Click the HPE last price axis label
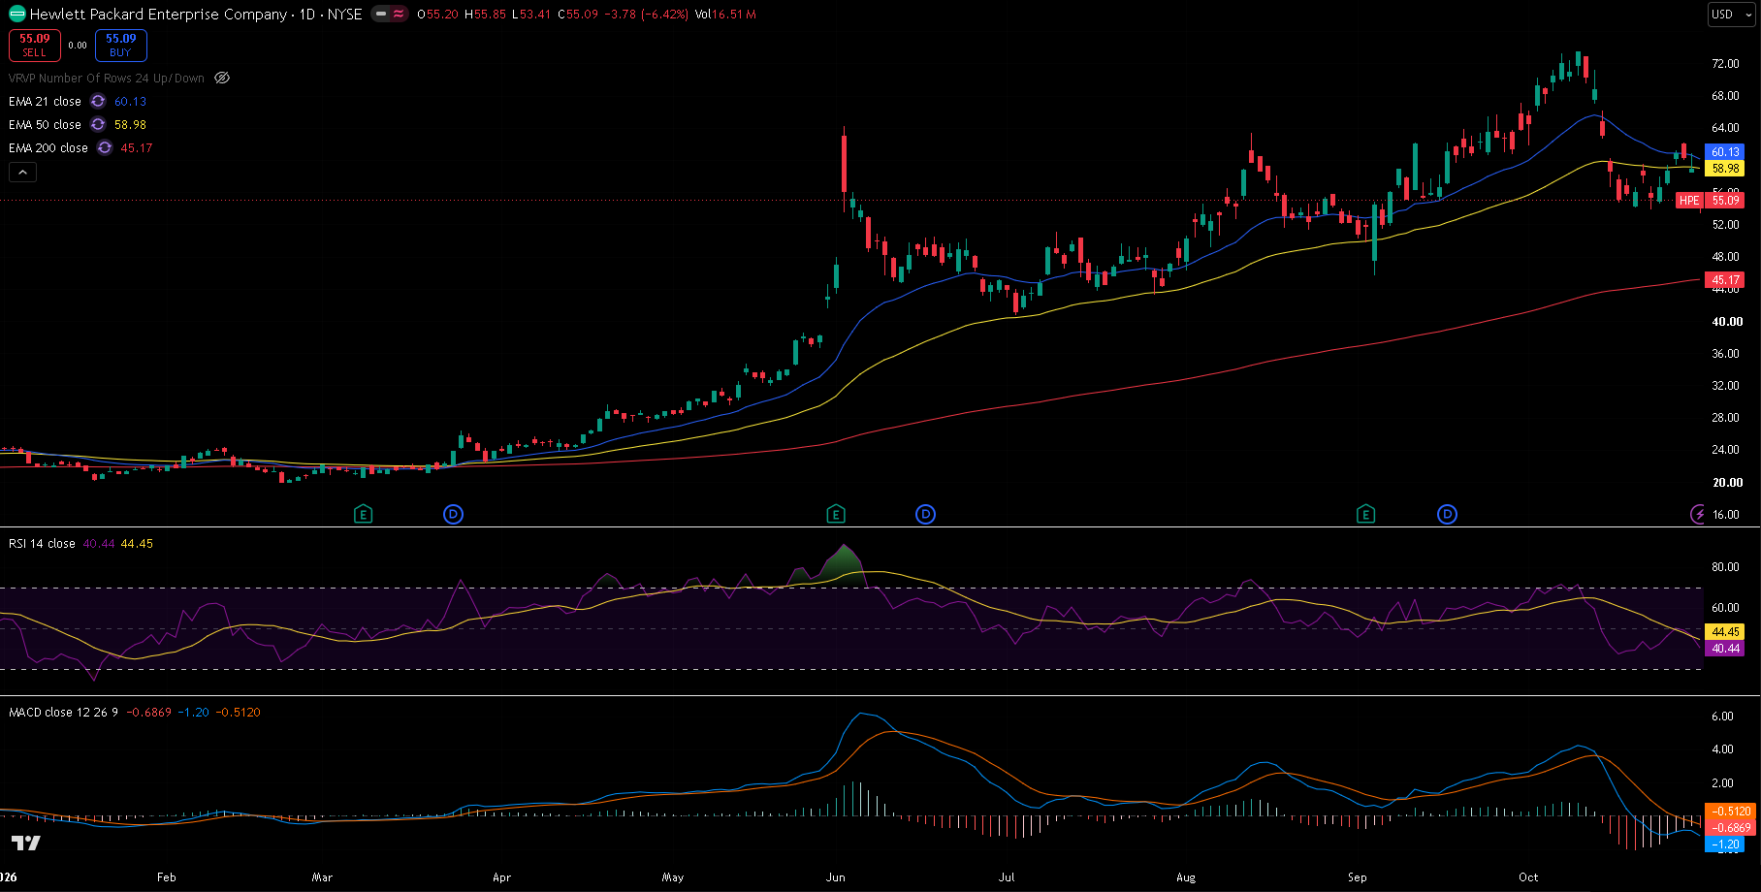 (1710, 200)
